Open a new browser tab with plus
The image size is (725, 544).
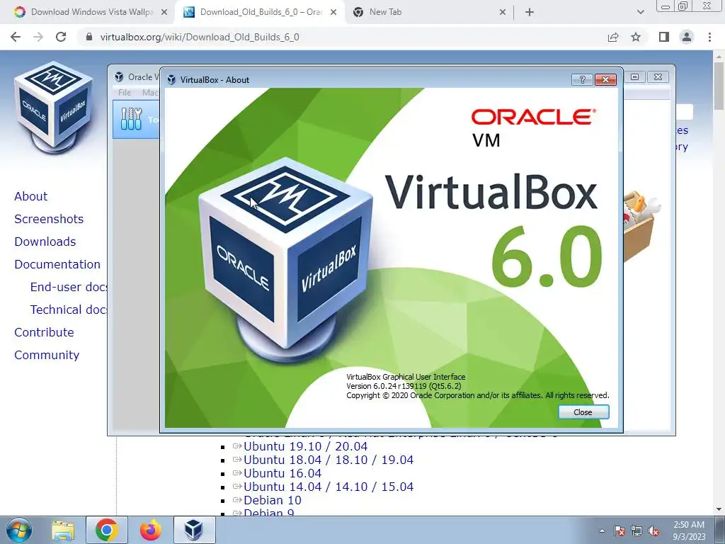pos(530,13)
